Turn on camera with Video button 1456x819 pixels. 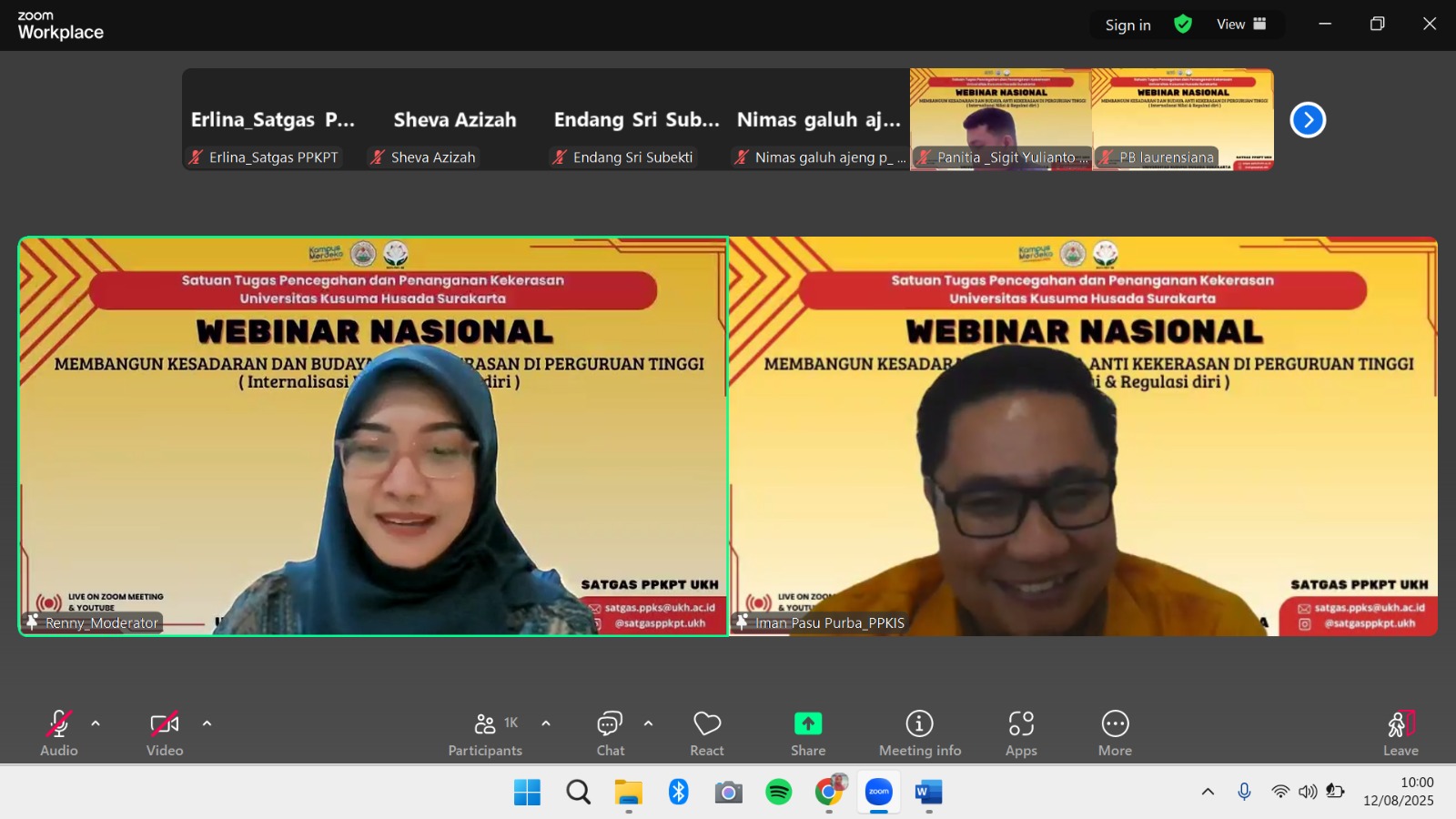tap(165, 733)
